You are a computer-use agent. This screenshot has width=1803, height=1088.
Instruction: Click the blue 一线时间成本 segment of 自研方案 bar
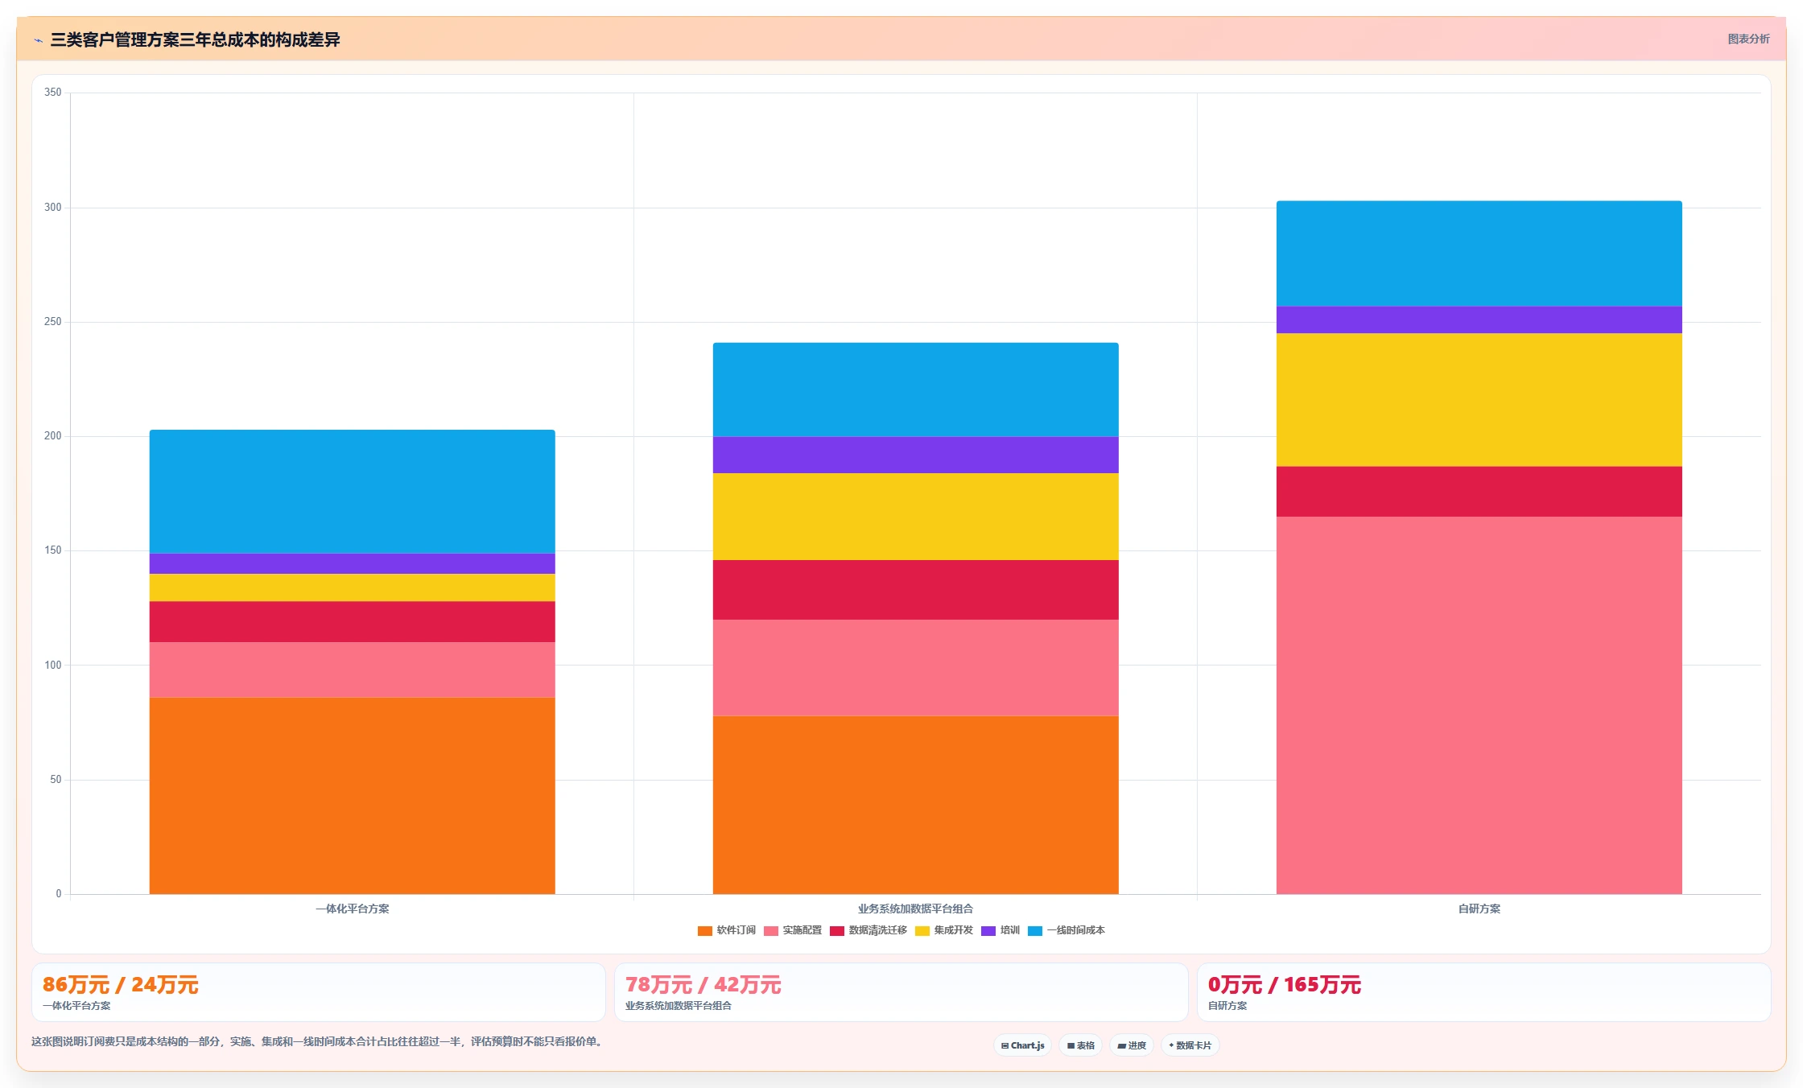click(1479, 253)
